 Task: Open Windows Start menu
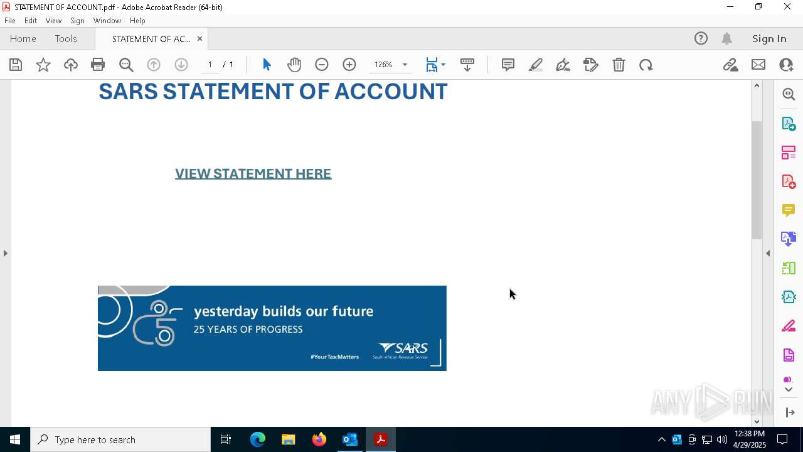15,439
